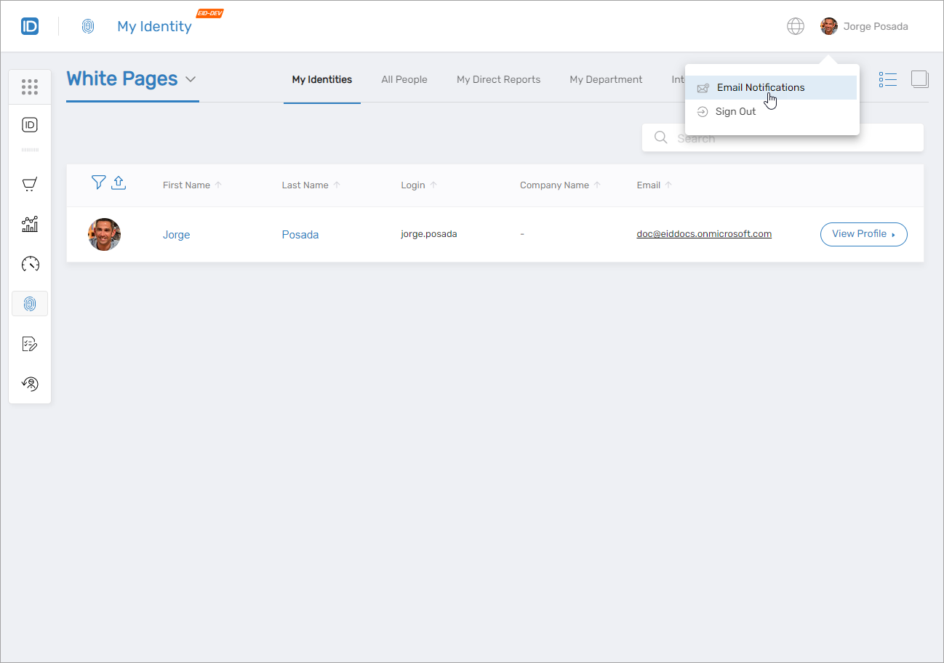The height and width of the screenshot is (663, 944).
Task: Open Jorge Posada user menu
Action: 865,27
